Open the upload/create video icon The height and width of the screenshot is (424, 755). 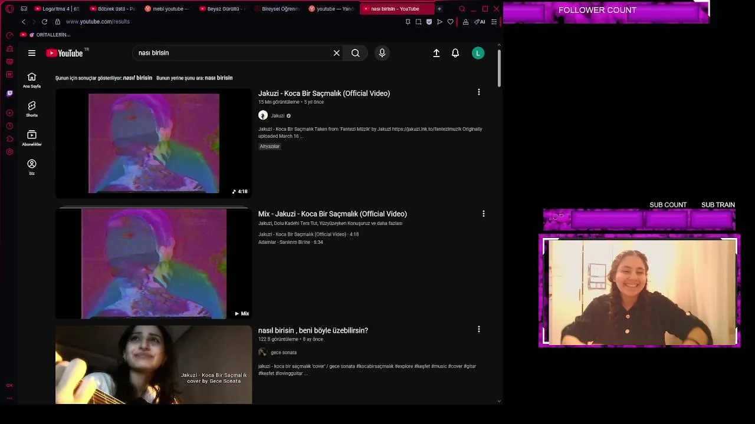[x=436, y=53]
